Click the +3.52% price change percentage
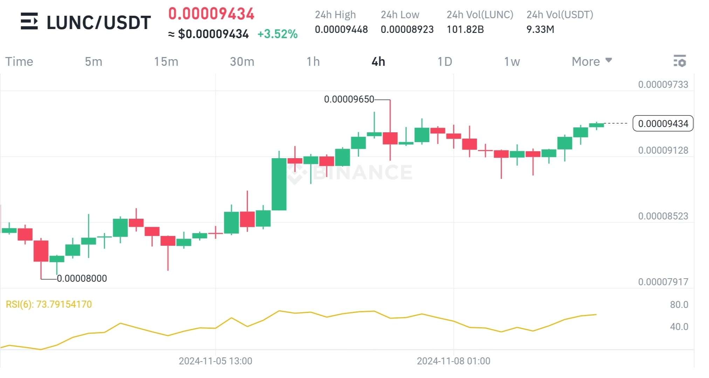 (x=277, y=34)
